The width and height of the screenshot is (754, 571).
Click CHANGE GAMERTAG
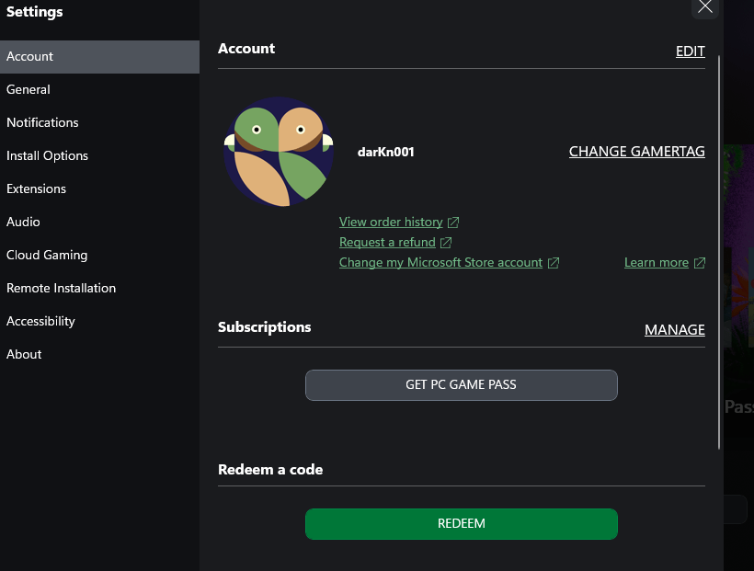[636, 151]
